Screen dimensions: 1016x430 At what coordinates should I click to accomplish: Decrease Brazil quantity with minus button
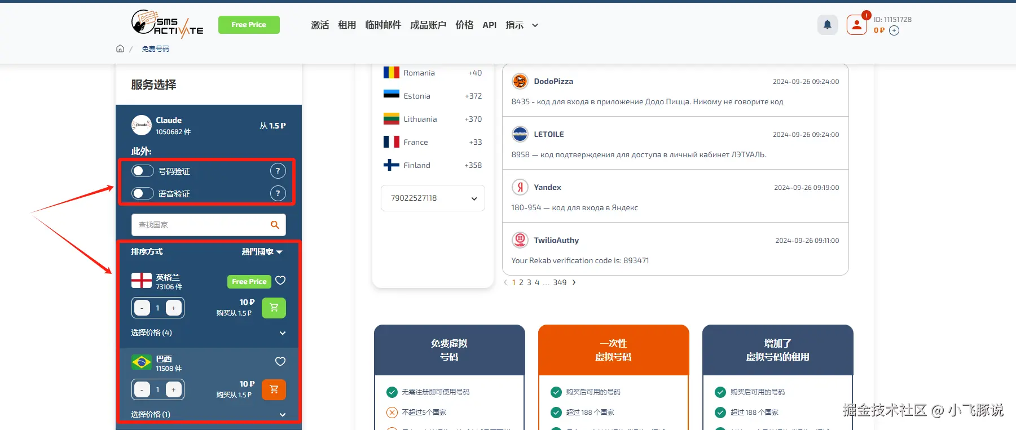click(142, 389)
